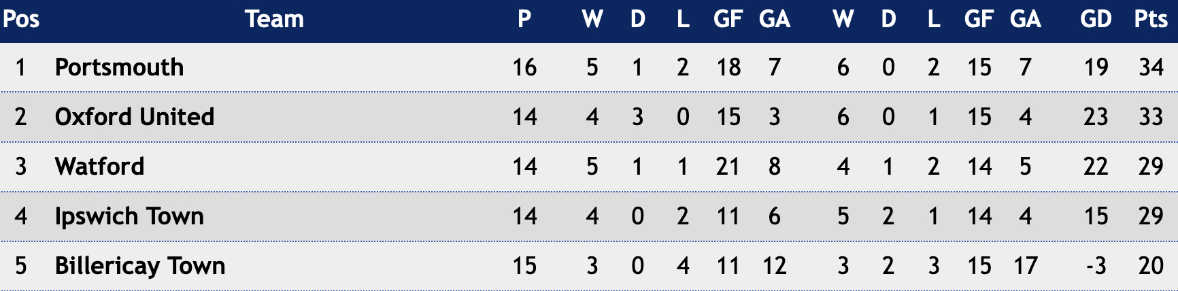The height and width of the screenshot is (291, 1178).
Task: Click the Ipswich Town team name
Action: (129, 216)
